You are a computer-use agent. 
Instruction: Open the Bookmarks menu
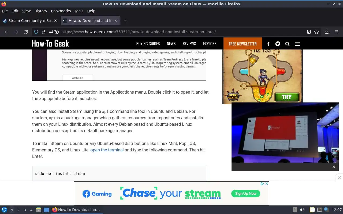(x=61, y=11)
